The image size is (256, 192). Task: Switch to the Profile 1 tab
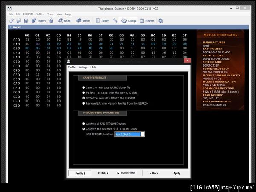pyautogui.click(x=80, y=173)
